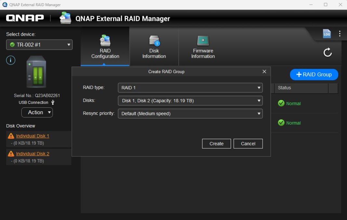Click the device information (i) icon
This screenshot has width=347, height=220.
11,60
